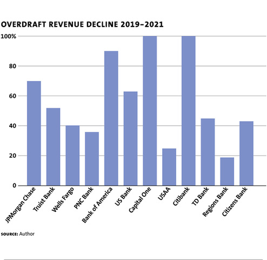The height and width of the screenshot is (260, 267).
Task: Click the Bank of America bar
Action: tap(111, 118)
